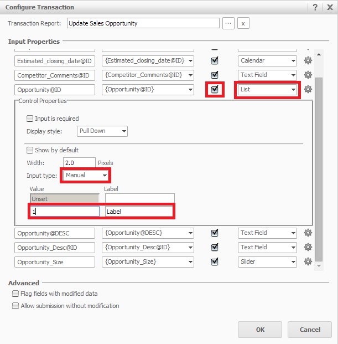The image size is (338, 344).
Task: Open gear settings for Opportunity@DESC row
Action: [x=308, y=233]
